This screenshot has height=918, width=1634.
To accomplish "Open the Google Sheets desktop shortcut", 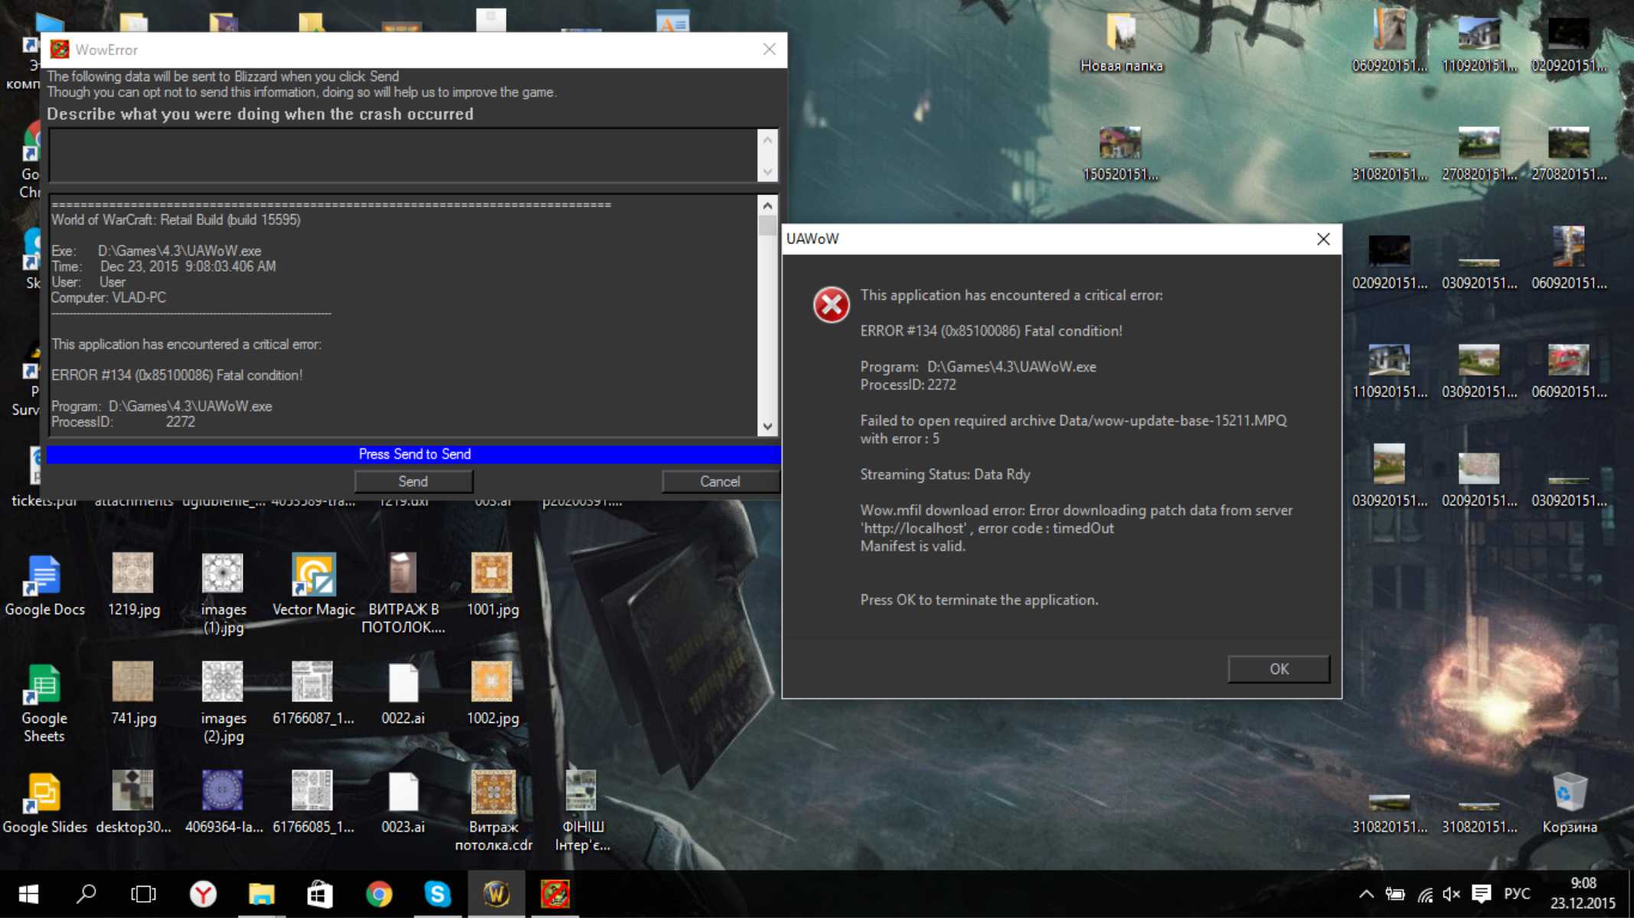I will (44, 702).
